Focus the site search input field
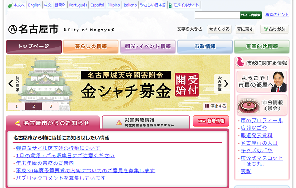 pyautogui.click(x=217, y=15)
